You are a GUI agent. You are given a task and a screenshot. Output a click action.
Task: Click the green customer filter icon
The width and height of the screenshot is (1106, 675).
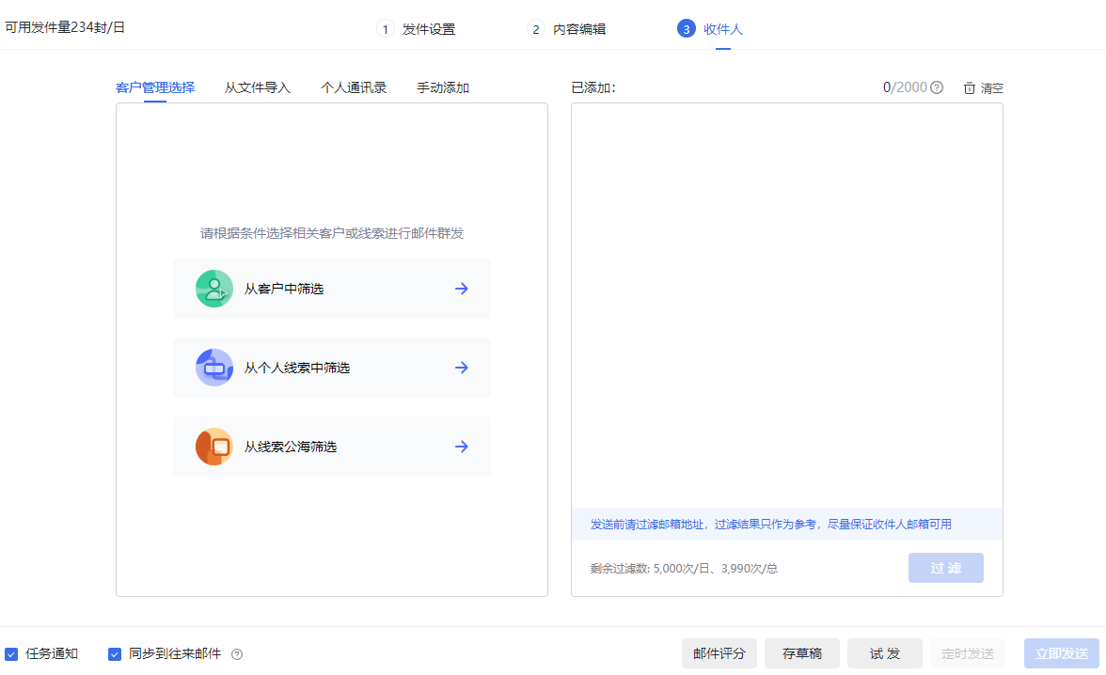[213, 289]
